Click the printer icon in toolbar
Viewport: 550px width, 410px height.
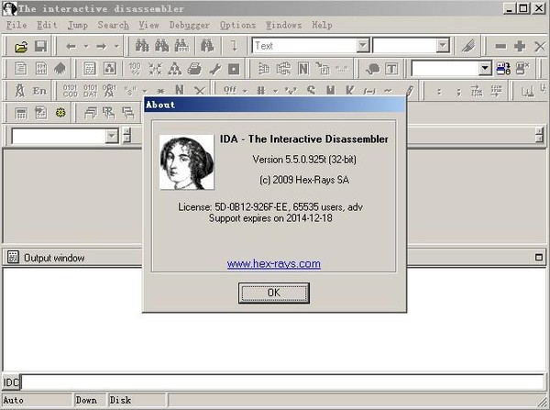pyautogui.click(x=194, y=69)
